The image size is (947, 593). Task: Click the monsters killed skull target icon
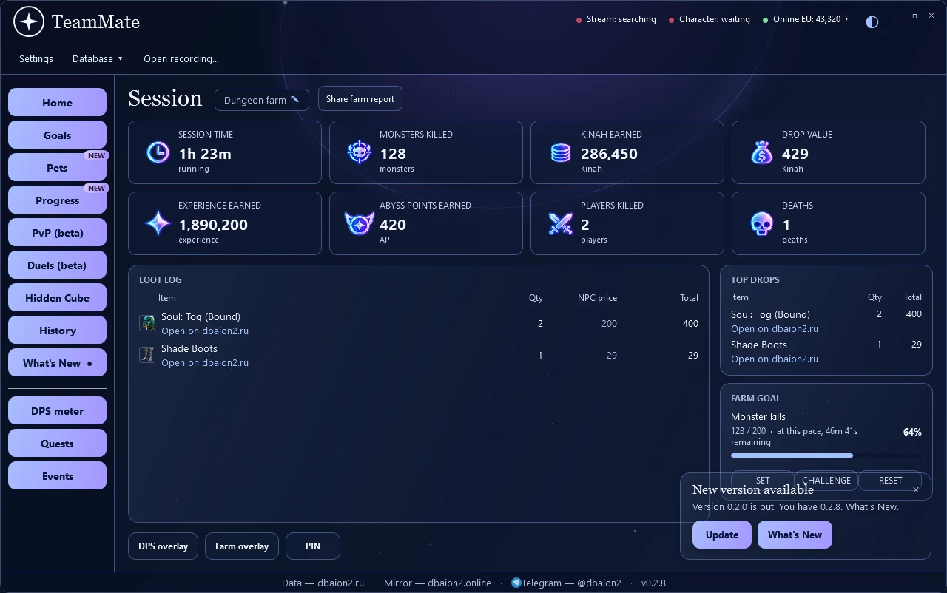pos(359,152)
